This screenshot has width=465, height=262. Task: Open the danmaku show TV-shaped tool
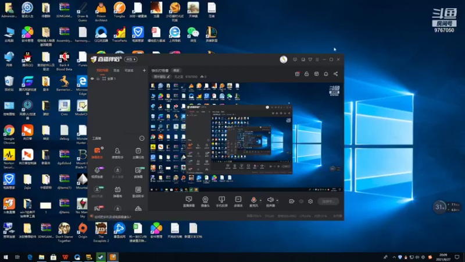[x=117, y=192]
